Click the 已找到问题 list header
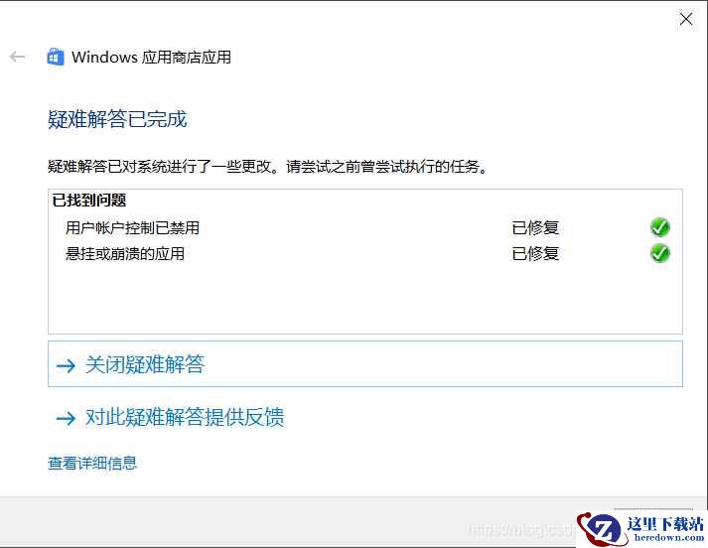This screenshot has width=708, height=548. coord(89,200)
